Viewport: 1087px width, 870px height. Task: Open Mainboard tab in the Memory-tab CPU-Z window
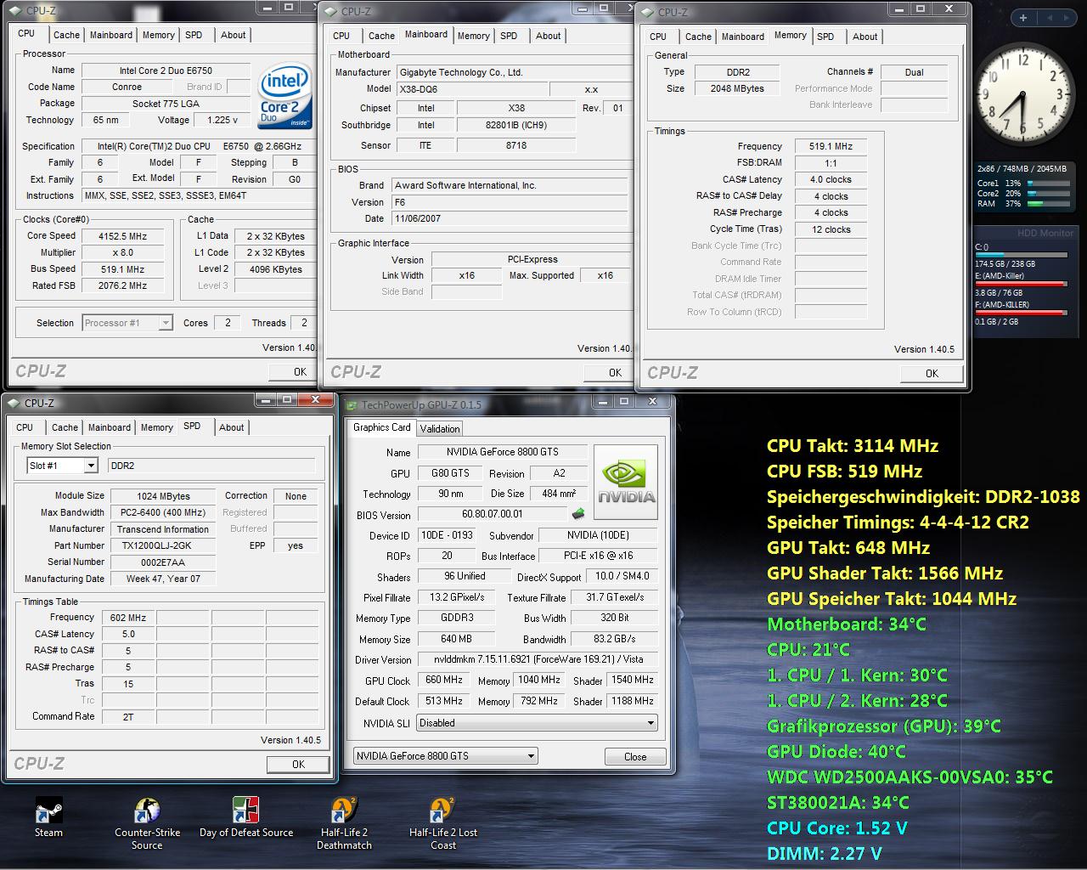pyautogui.click(x=743, y=37)
